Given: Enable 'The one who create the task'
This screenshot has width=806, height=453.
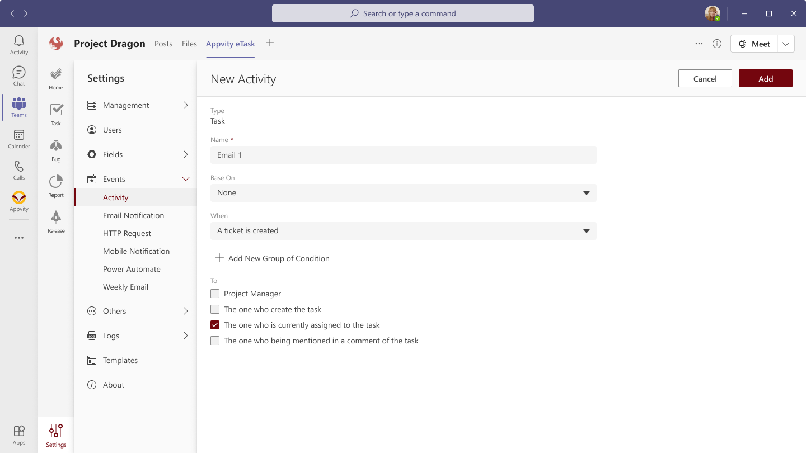Looking at the screenshot, I should tap(215, 309).
